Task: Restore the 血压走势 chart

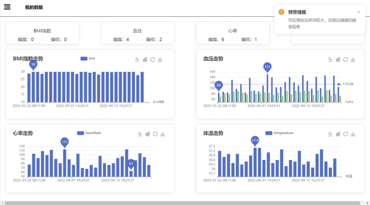Action: pos(345,60)
